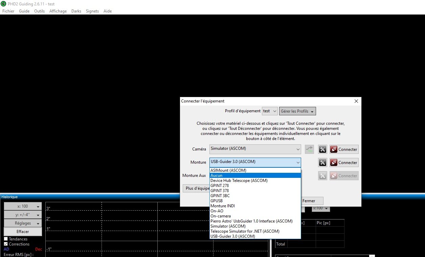Open the test profile dropdown
The width and height of the screenshot is (425, 257).
coord(270,111)
